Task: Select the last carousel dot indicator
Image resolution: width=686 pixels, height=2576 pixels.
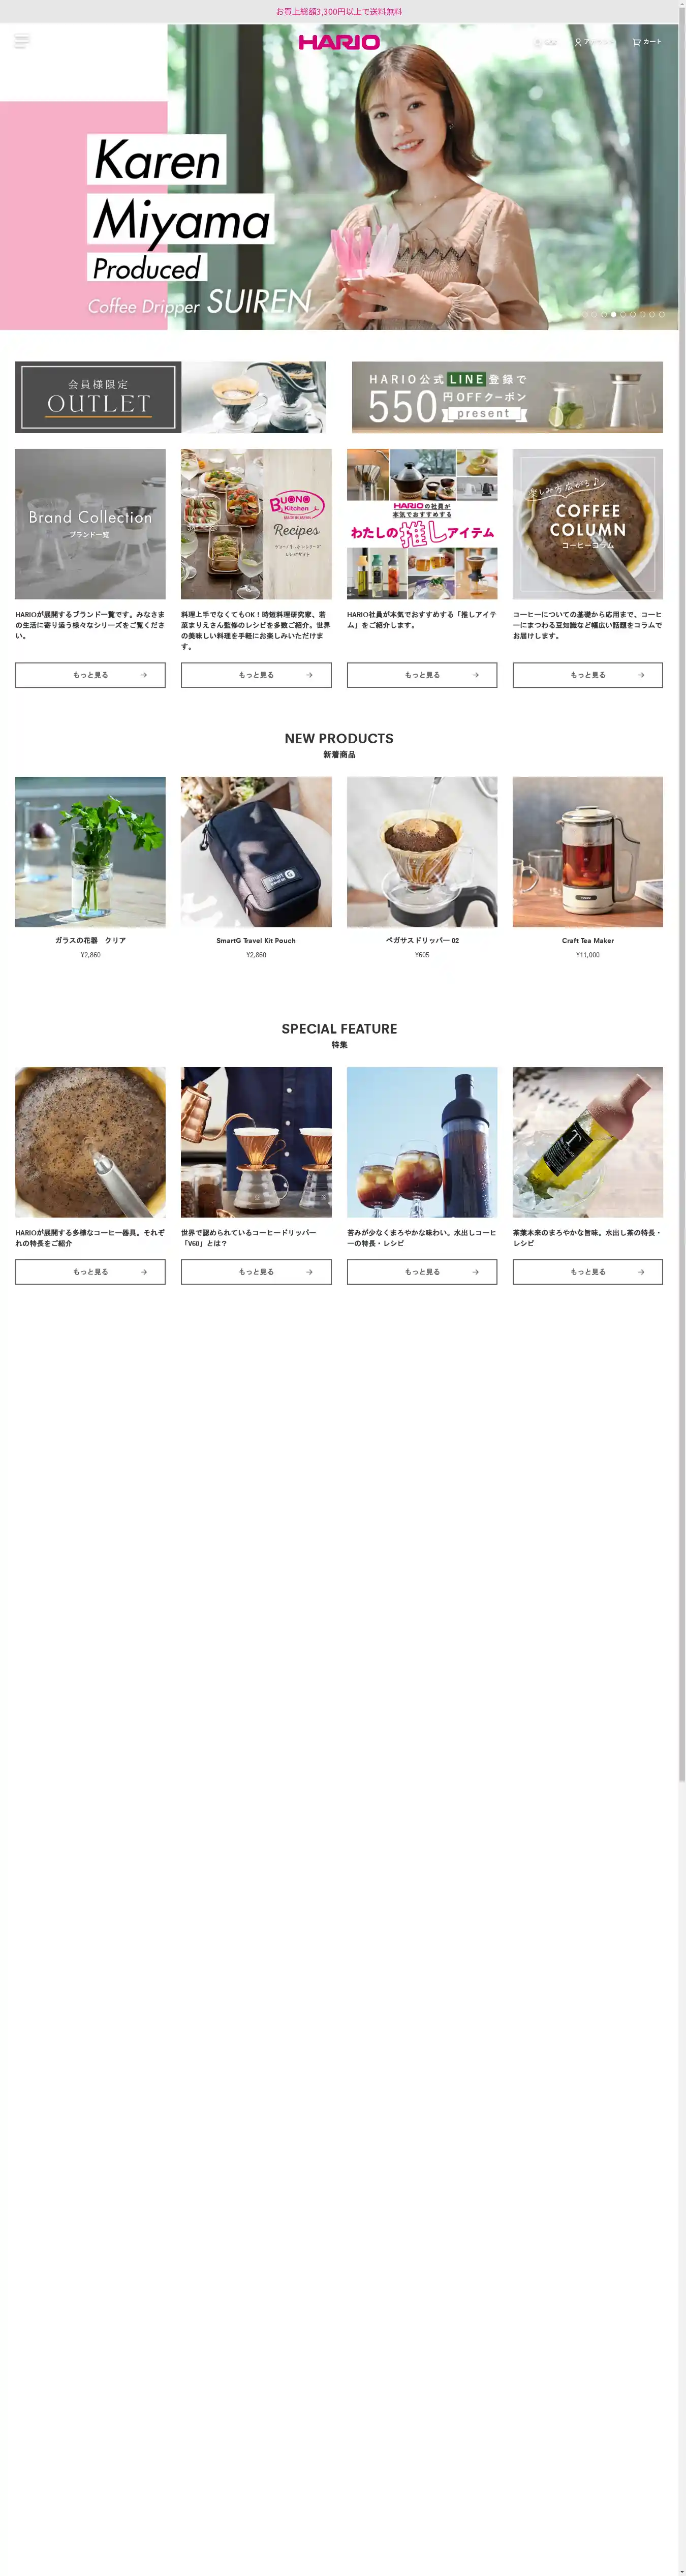Action: [661, 314]
